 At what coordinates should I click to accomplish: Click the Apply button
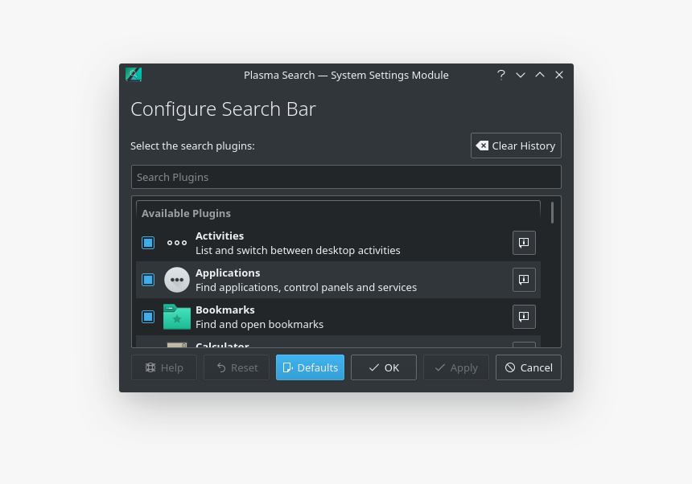456,367
